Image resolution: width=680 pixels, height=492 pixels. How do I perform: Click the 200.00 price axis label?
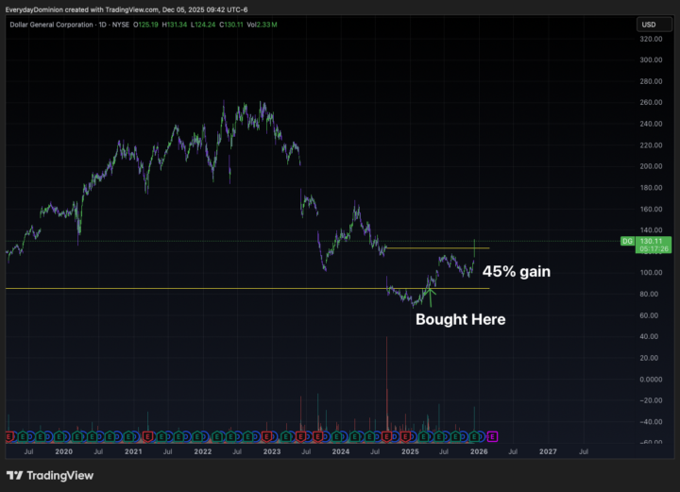coord(651,166)
